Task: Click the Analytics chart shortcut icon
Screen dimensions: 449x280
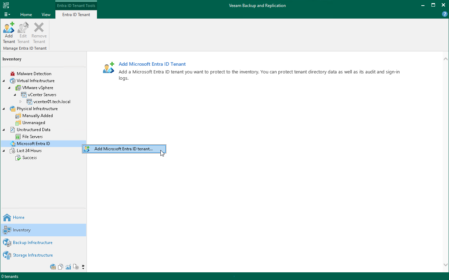Action: pos(68,267)
